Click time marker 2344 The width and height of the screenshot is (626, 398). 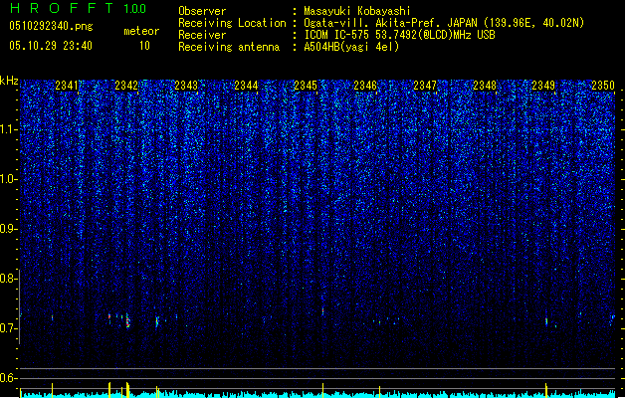coord(246,86)
